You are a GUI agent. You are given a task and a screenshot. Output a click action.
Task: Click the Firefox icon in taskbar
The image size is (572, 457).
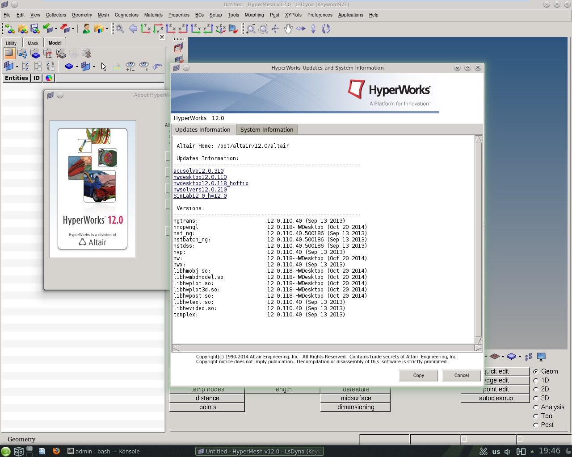pos(56,451)
